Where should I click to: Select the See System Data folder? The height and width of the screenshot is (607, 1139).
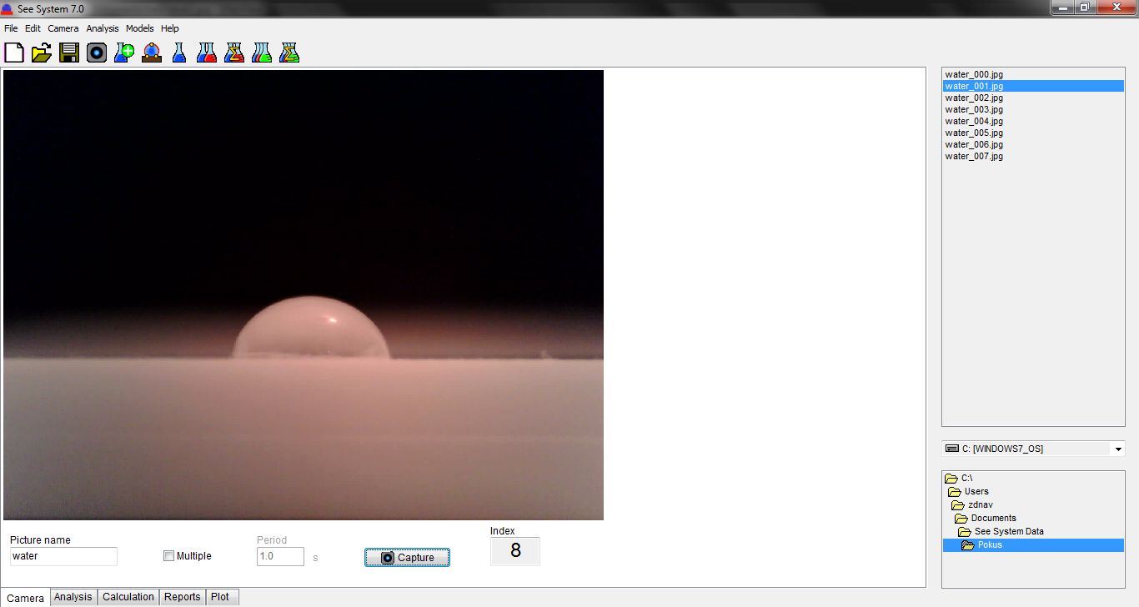point(1008,531)
